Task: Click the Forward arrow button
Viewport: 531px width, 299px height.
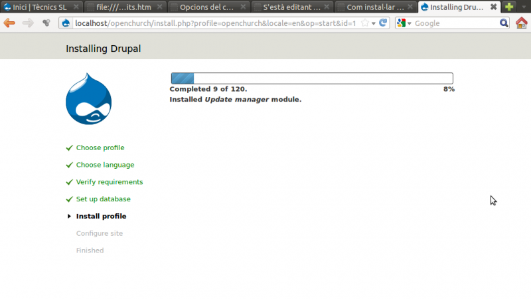Action: click(28, 23)
